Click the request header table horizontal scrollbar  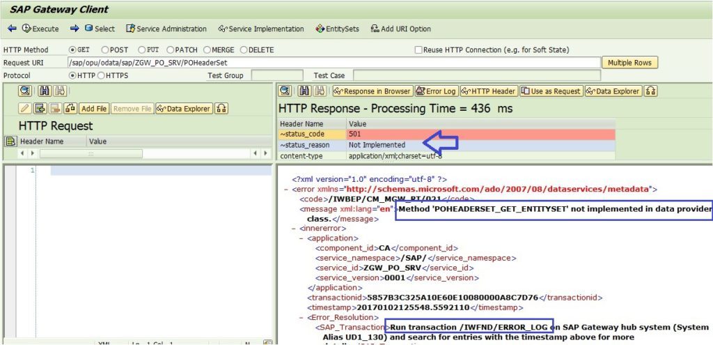pos(91,154)
